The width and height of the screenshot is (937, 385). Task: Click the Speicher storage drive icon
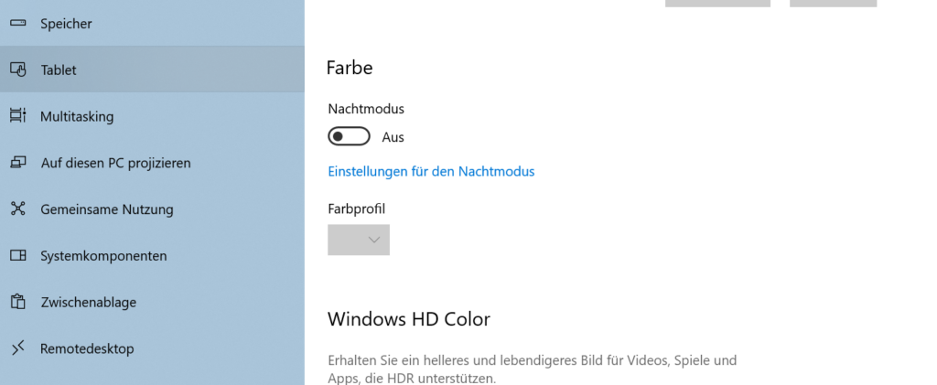click(17, 23)
